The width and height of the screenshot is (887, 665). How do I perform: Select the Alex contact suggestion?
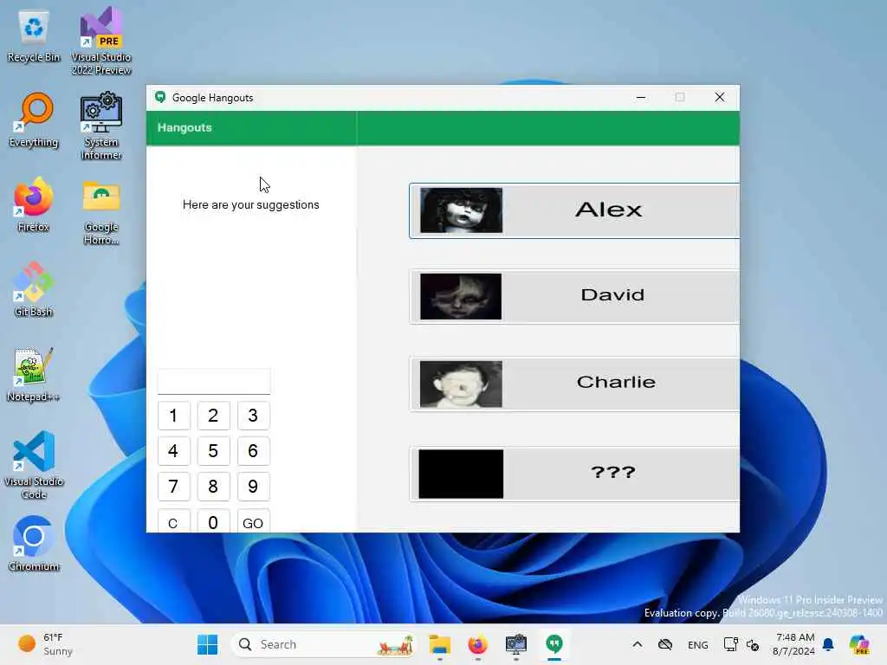[x=574, y=210]
